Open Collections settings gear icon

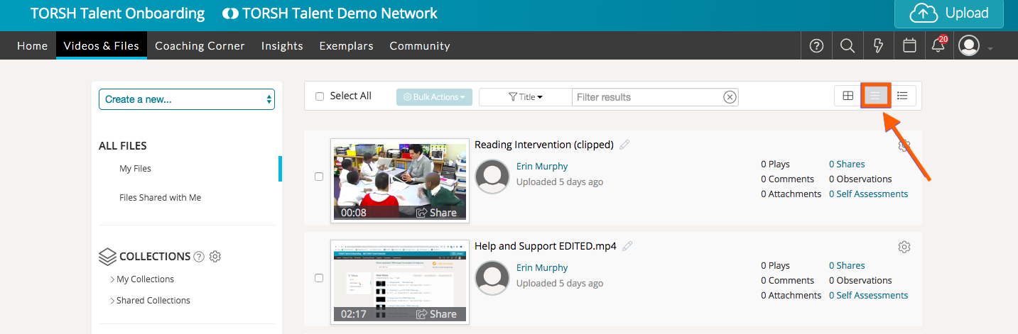click(x=215, y=257)
